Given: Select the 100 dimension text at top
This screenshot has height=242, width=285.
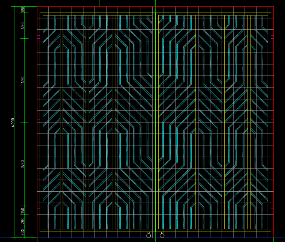Looking at the screenshot, I should pyautogui.click(x=23, y=9).
